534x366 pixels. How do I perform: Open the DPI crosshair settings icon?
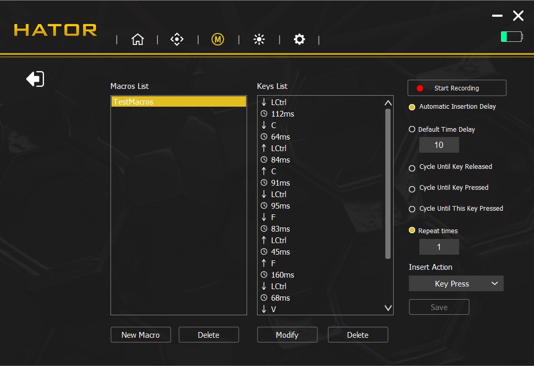point(177,39)
